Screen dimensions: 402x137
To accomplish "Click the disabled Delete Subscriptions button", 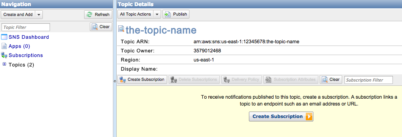I will tap(194, 80).
